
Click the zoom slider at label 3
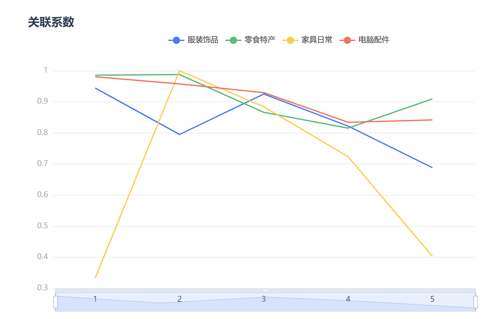(x=264, y=299)
